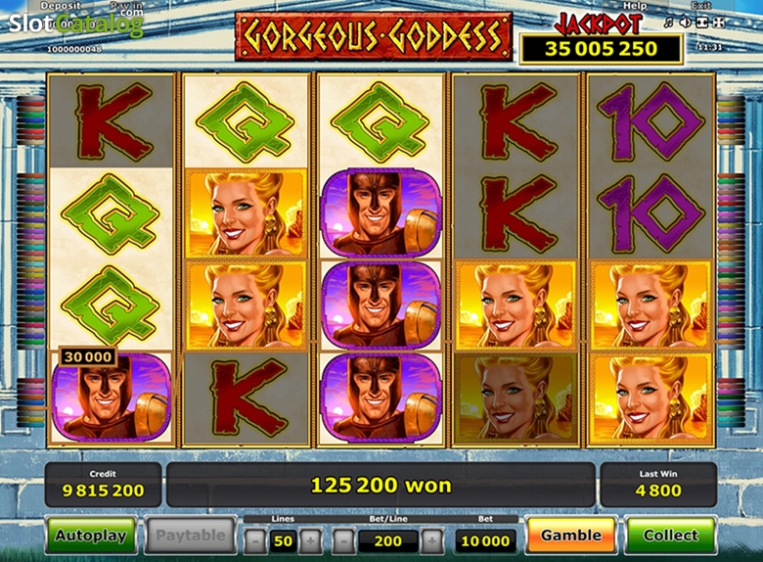The width and height of the screenshot is (763, 562).
Task: Click the Autoplay button
Action: (91, 536)
